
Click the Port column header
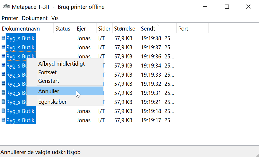pyautogui.click(x=183, y=29)
